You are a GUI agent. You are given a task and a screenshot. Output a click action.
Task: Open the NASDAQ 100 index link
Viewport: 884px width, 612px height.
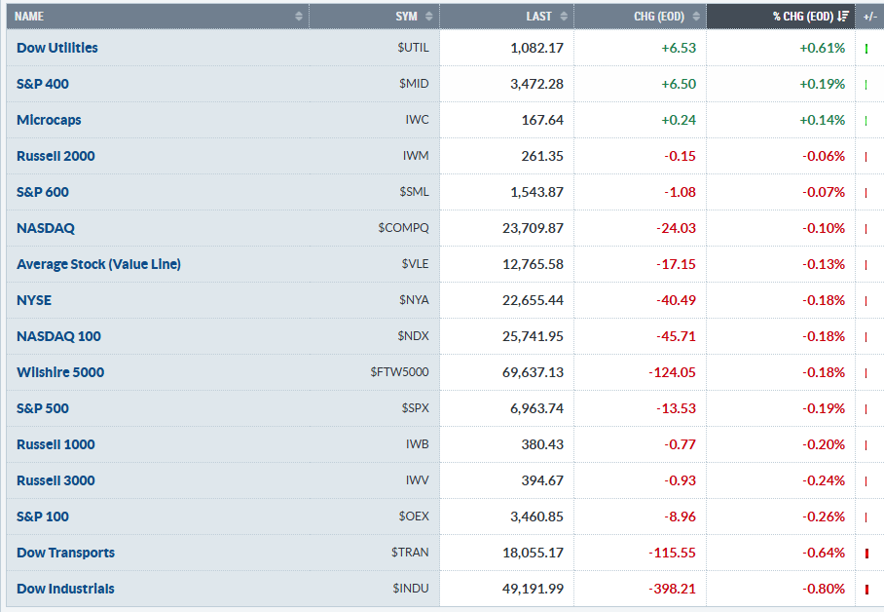point(58,336)
